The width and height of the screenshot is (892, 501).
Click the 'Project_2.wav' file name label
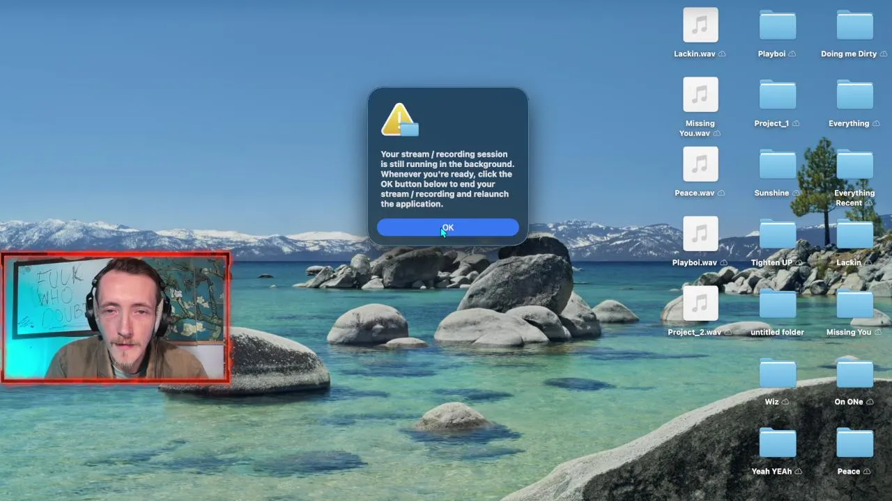[x=694, y=332]
